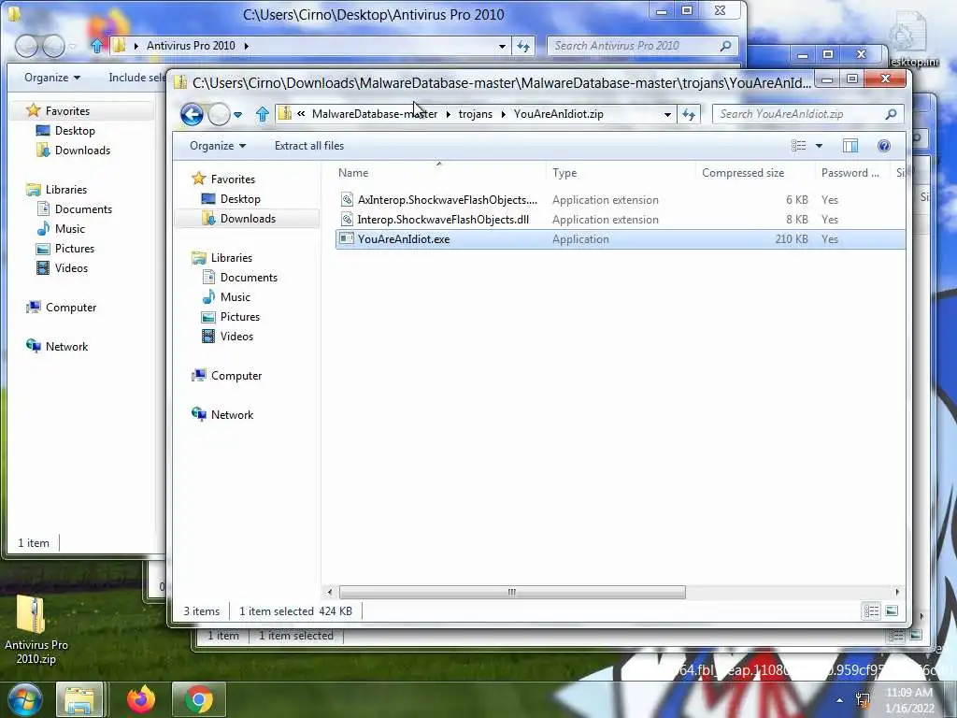
Task: Select AxInterop.ShockwaveFlashObjects file
Action: [620, 200]
